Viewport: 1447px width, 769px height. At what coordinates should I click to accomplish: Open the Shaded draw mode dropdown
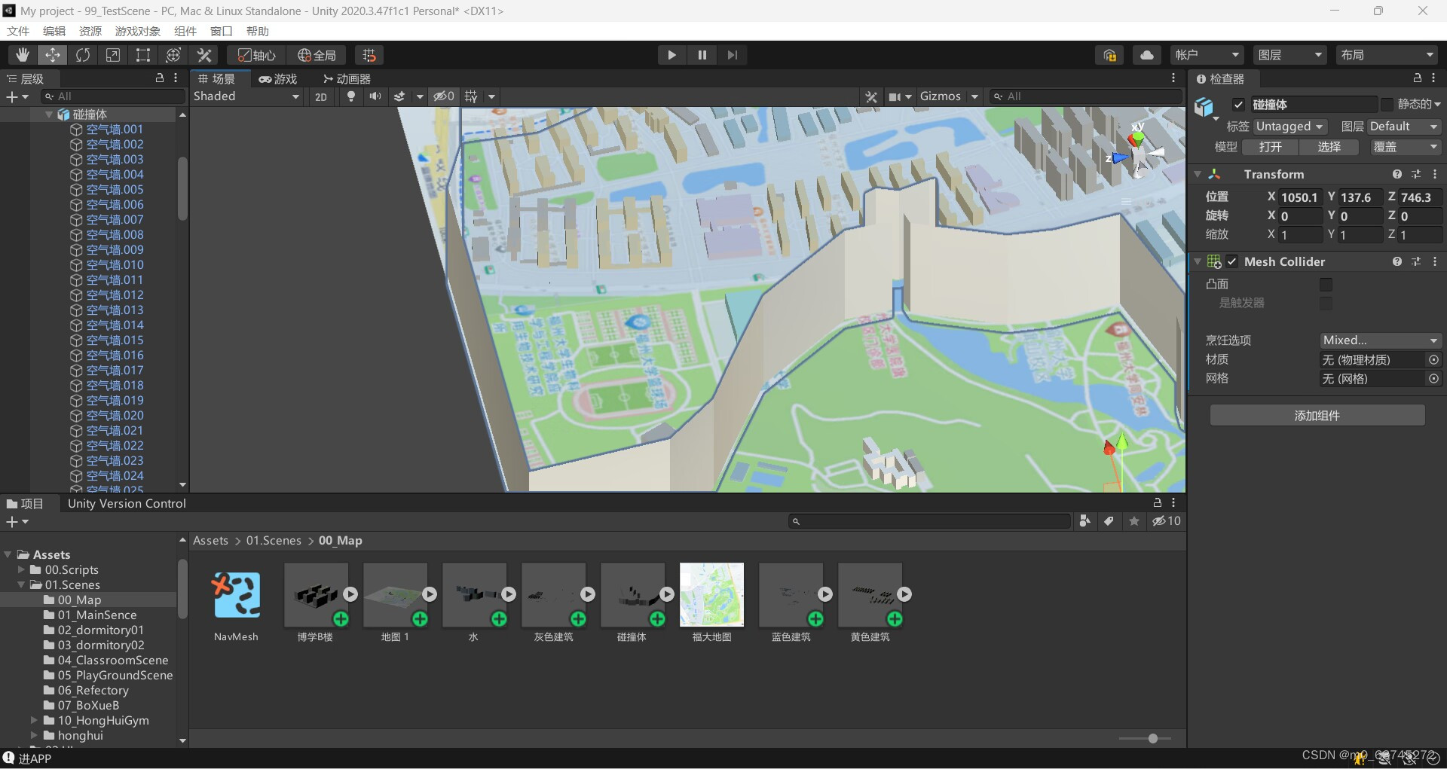pos(246,96)
